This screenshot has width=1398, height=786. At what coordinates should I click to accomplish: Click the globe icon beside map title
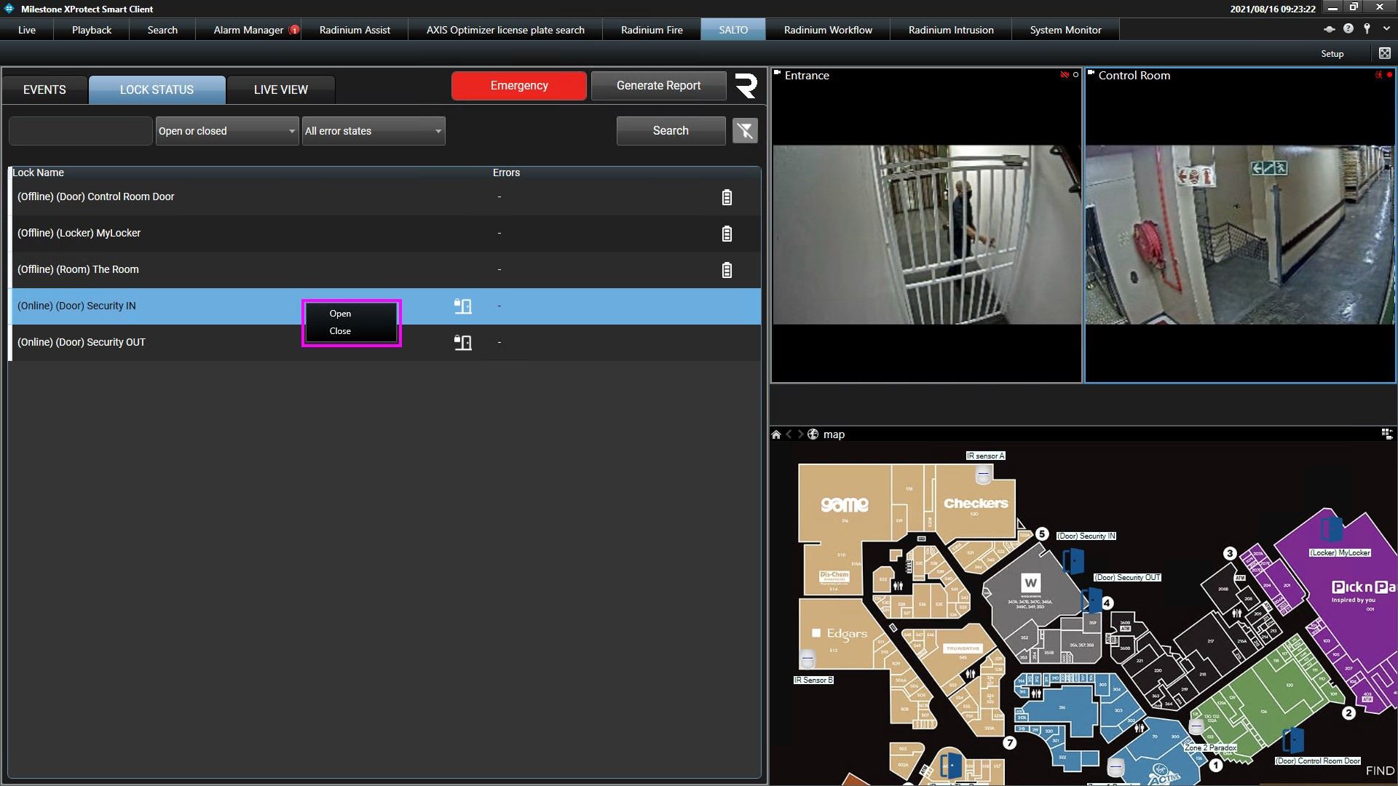click(x=813, y=434)
